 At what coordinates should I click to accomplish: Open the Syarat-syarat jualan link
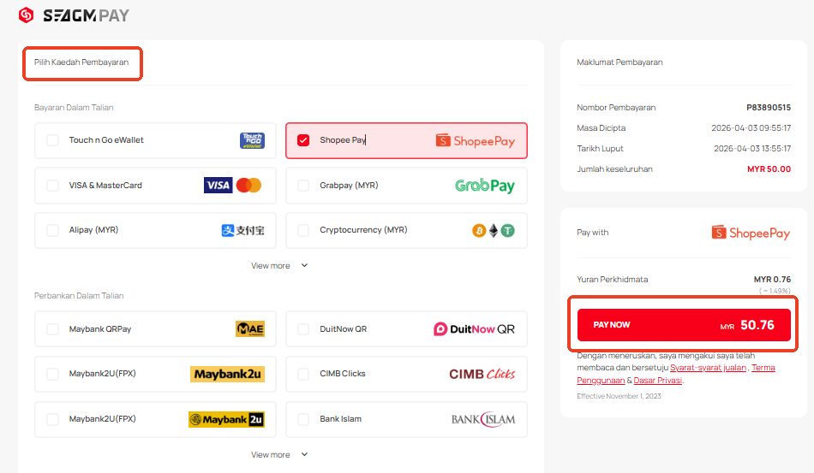pos(708,368)
